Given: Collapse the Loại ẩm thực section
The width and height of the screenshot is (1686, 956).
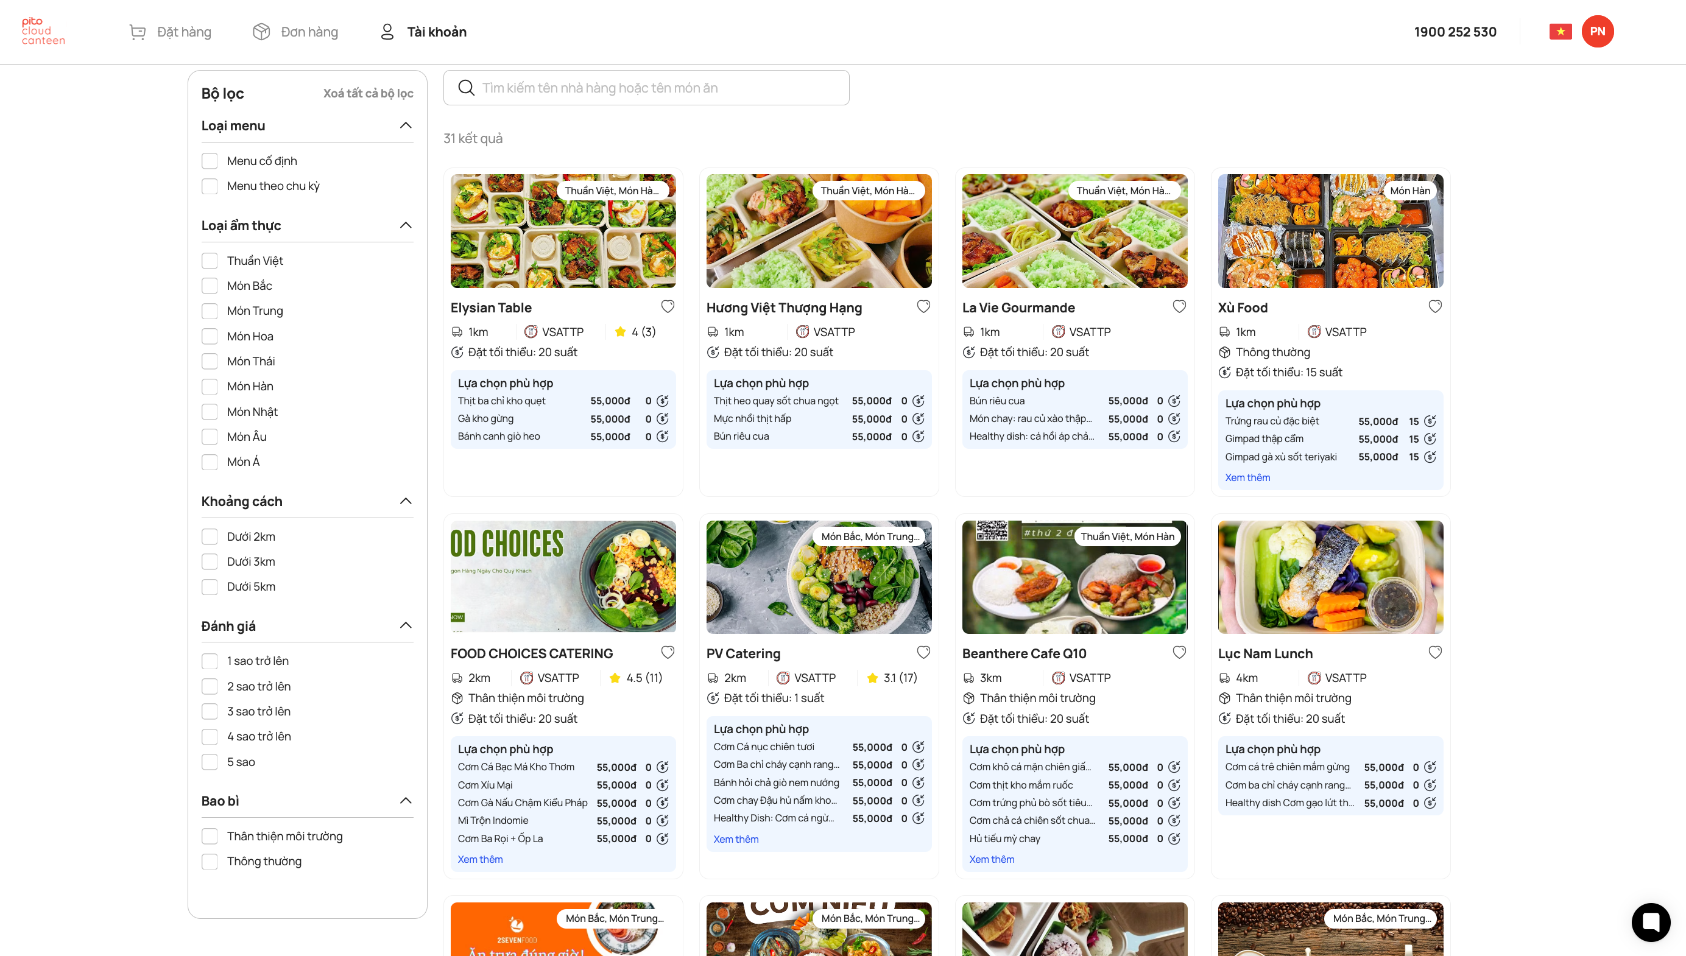Looking at the screenshot, I should pos(405,225).
